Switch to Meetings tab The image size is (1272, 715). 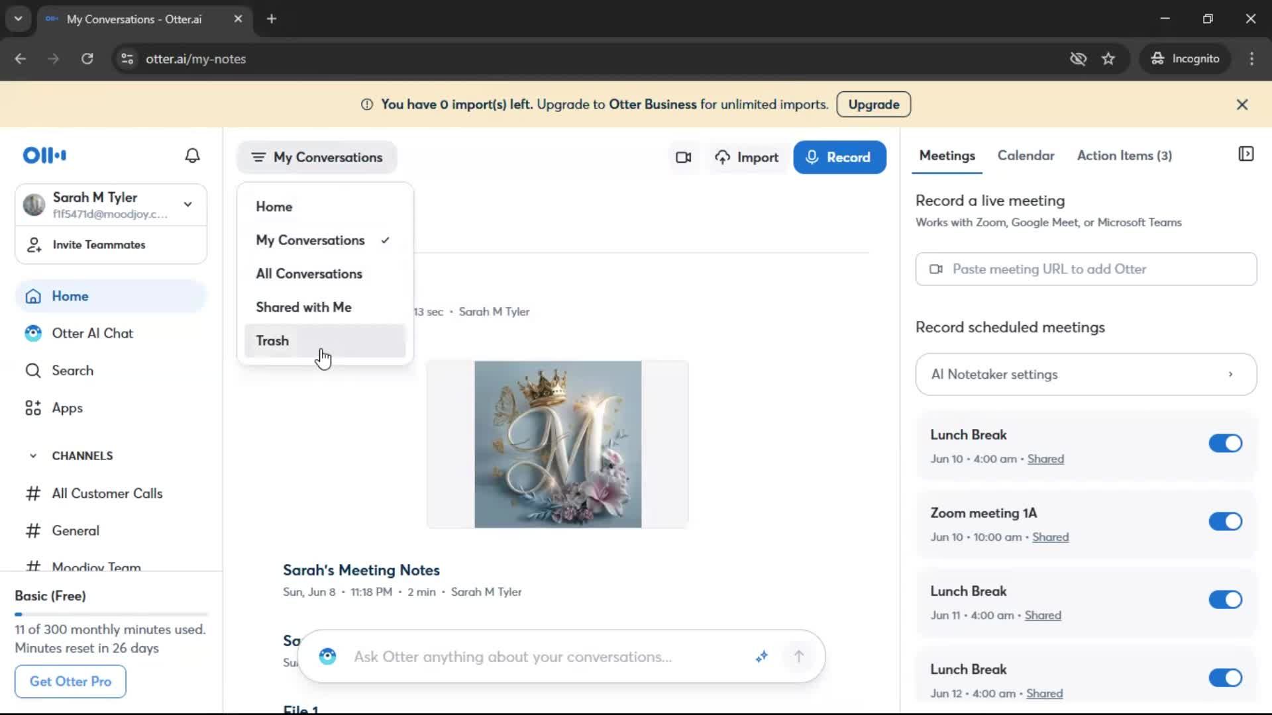point(947,156)
